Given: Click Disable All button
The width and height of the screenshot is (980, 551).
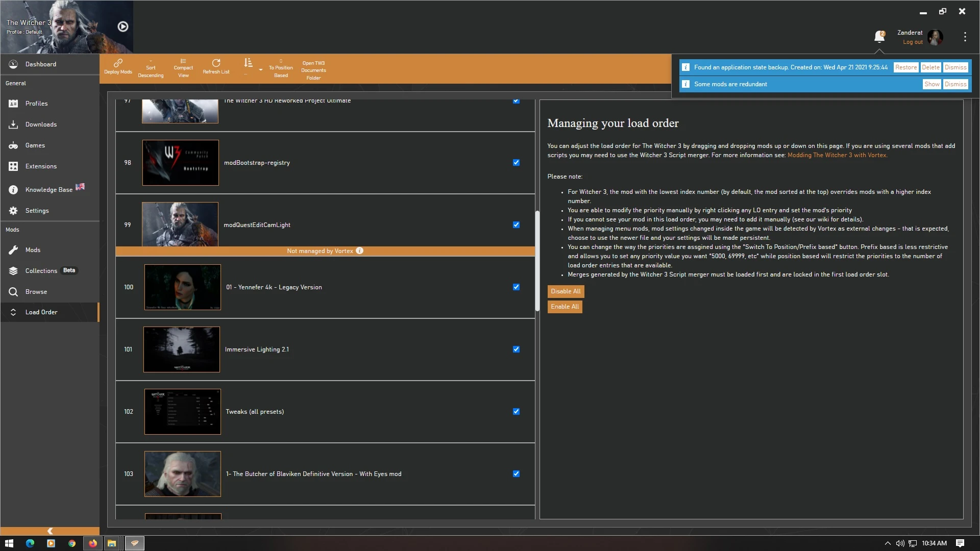Looking at the screenshot, I should (x=566, y=291).
